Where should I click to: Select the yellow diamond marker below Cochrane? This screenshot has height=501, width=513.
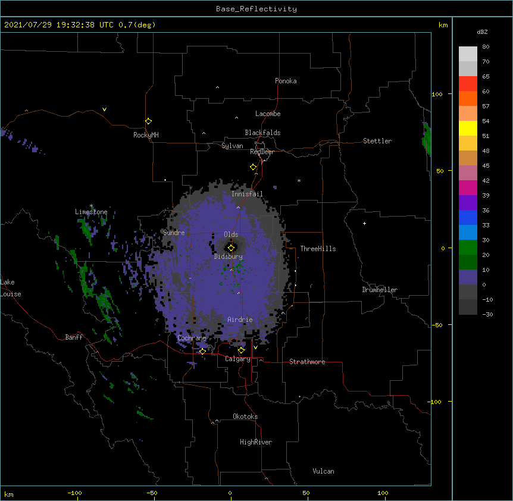pos(202,352)
